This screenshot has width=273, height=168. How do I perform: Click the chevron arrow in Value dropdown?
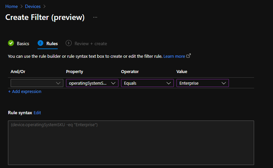224,83
